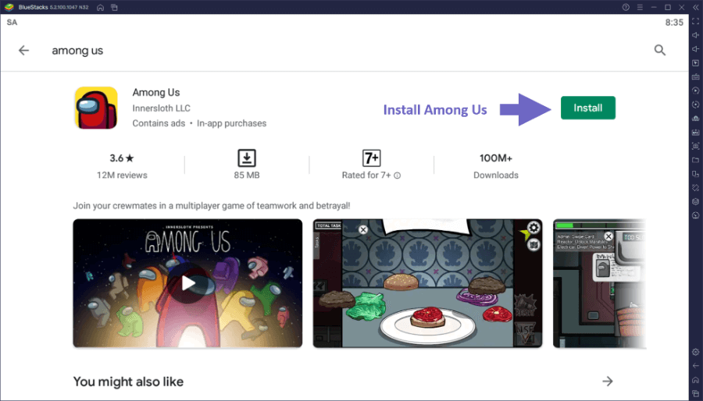703x401 pixels.
Task: Click the sidebar Install APK icon
Action: click(695, 133)
